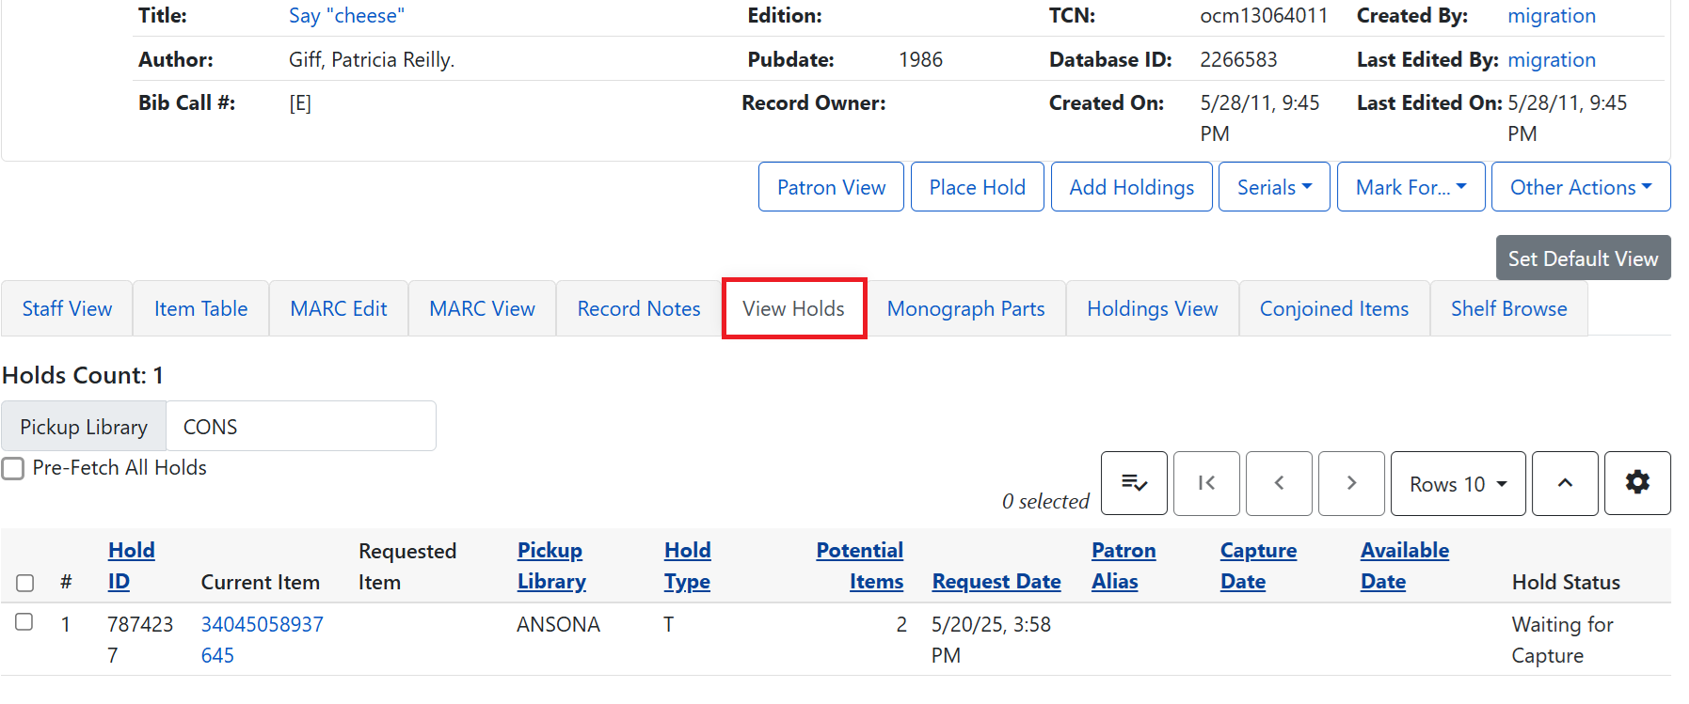The height and width of the screenshot is (704, 1689).
Task: Open the Mark For... dropdown
Action: pyautogui.click(x=1410, y=187)
